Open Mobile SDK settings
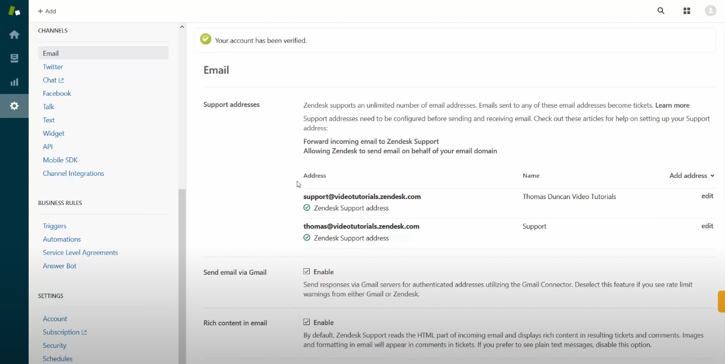 click(x=61, y=160)
